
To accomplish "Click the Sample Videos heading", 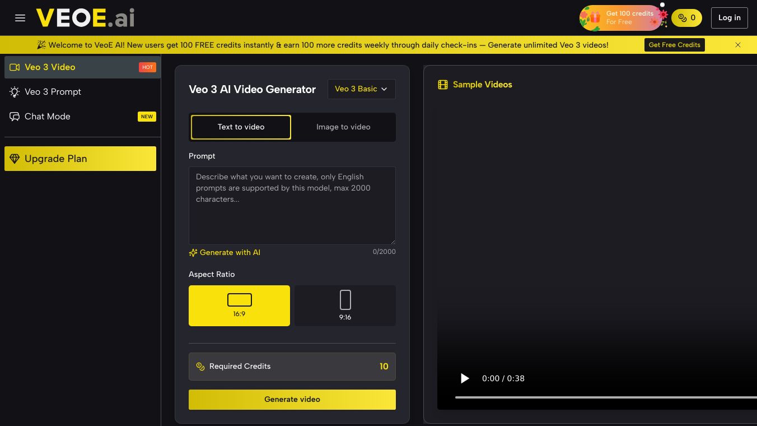I will pyautogui.click(x=483, y=85).
